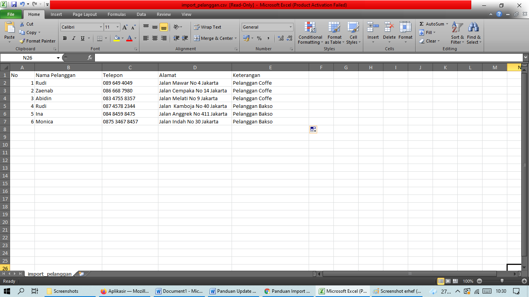Toggle Align Text Left
The height and width of the screenshot is (297, 529).
tap(146, 38)
